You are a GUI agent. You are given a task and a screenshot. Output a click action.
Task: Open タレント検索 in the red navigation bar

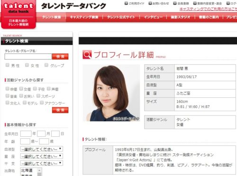point(52,17)
